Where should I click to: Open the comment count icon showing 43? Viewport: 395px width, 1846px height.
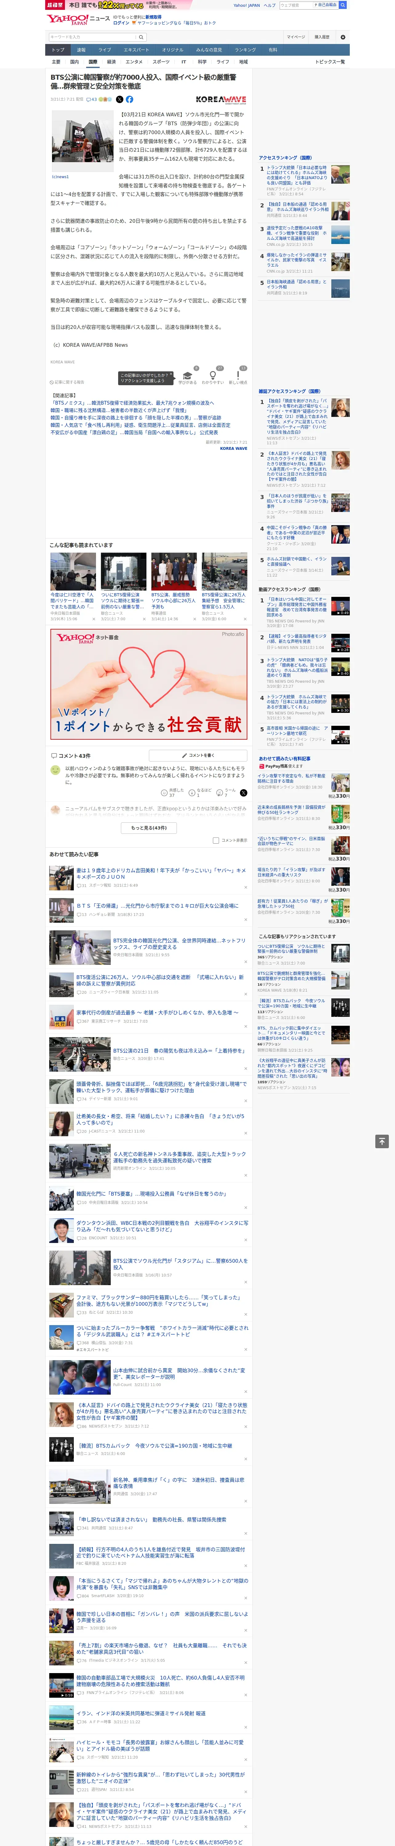tap(92, 100)
